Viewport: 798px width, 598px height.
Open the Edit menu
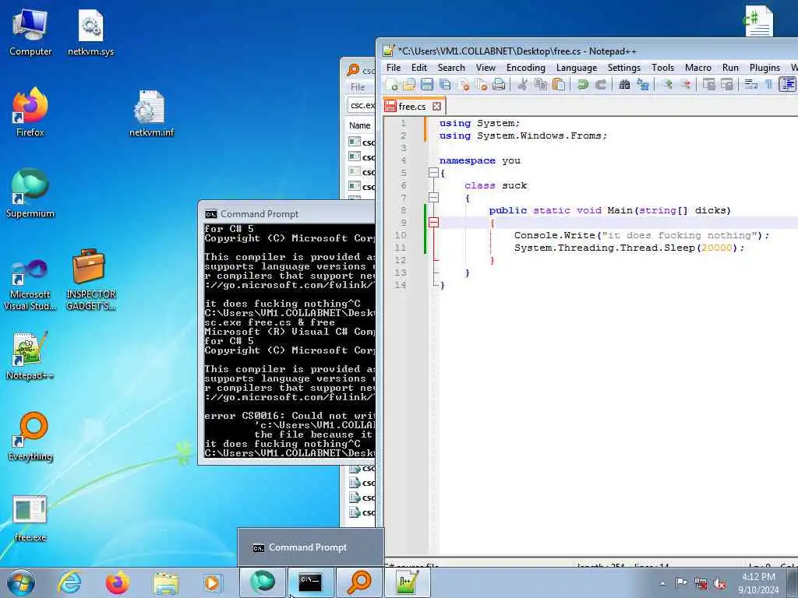(418, 68)
